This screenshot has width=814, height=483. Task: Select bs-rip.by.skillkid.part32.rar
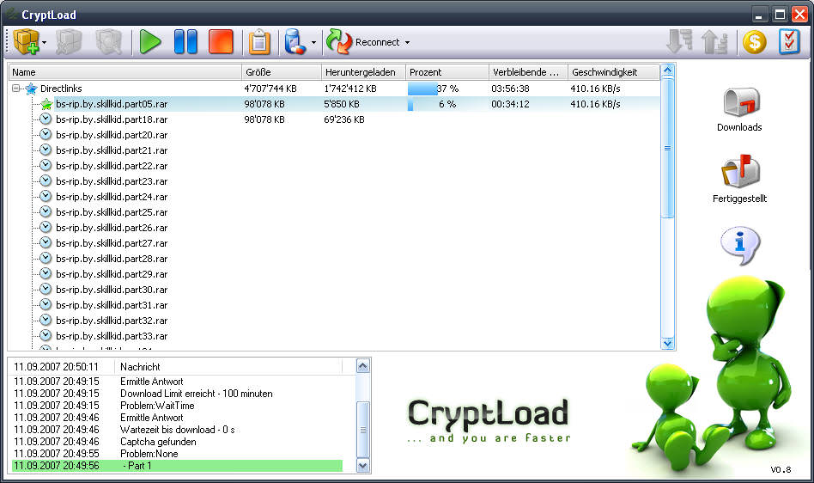coord(112,321)
